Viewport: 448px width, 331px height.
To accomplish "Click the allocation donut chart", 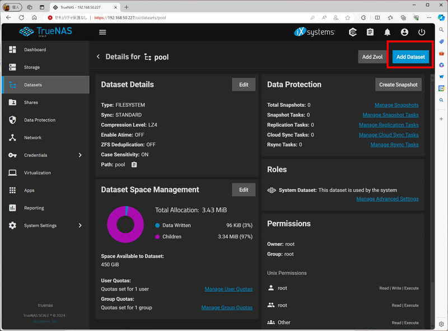I will (x=125, y=225).
